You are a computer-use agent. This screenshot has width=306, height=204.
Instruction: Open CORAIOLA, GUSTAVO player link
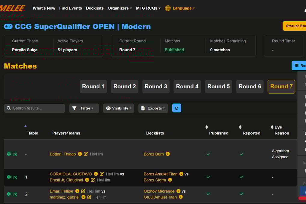point(71,174)
